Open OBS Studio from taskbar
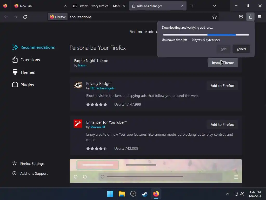266x200 pixels. (x=133, y=194)
